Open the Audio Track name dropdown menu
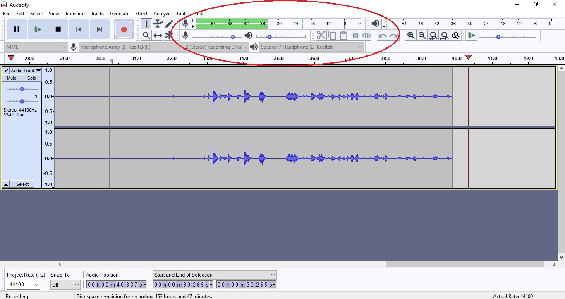 tap(26, 71)
